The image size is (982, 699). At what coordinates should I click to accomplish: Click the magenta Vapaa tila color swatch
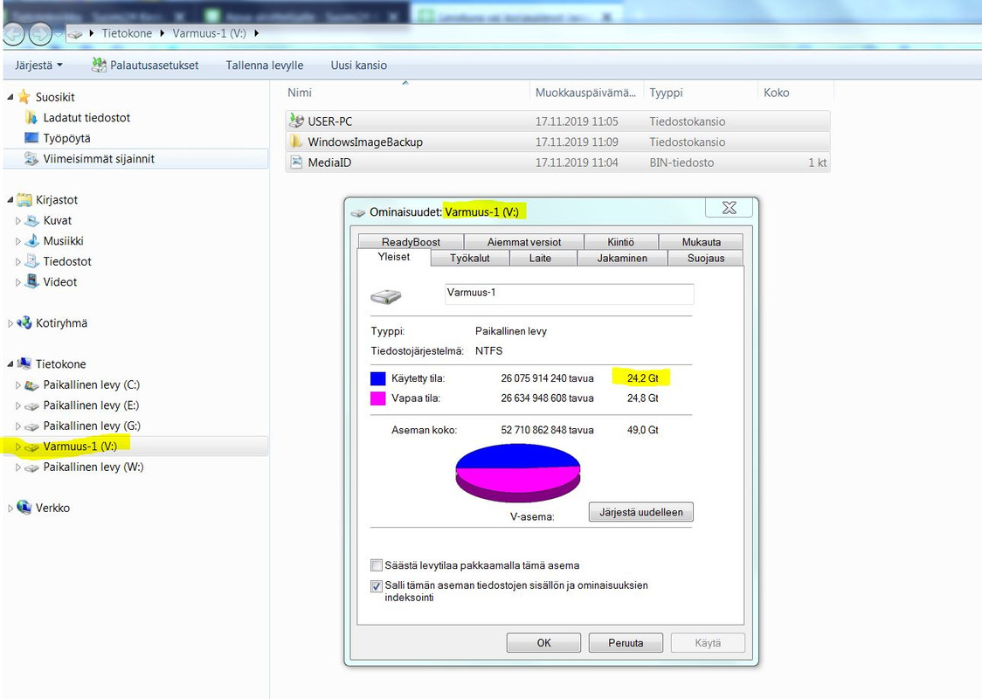coord(377,398)
